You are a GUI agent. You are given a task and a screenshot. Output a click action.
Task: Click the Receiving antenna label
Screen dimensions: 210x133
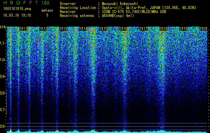[x=77, y=16]
